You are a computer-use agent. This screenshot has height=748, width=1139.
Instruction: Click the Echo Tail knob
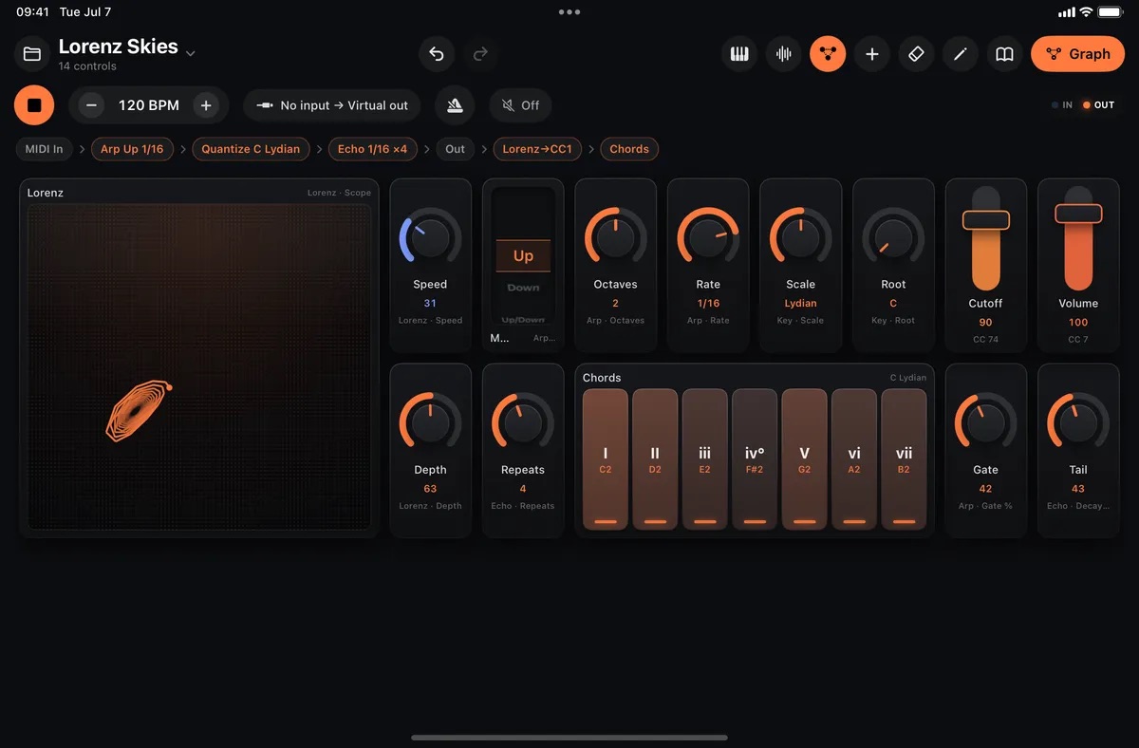click(1078, 423)
